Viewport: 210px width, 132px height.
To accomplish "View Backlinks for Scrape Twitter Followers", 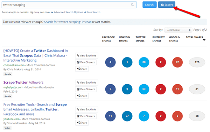I will coord(87,83).
